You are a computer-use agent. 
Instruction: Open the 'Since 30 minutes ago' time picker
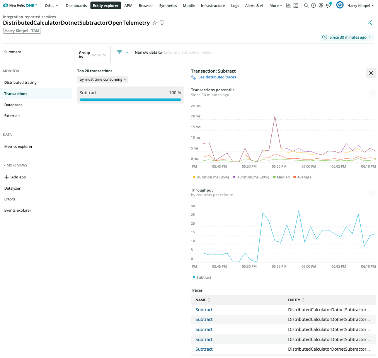click(x=347, y=37)
